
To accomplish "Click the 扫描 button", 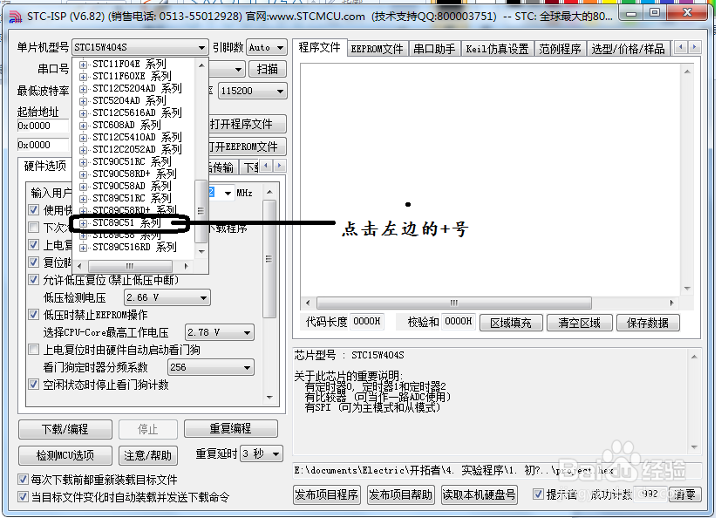I will pyautogui.click(x=268, y=69).
